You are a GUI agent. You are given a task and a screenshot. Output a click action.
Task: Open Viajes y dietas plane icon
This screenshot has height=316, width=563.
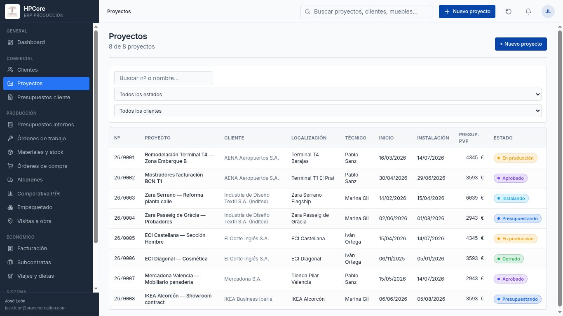[10, 276]
